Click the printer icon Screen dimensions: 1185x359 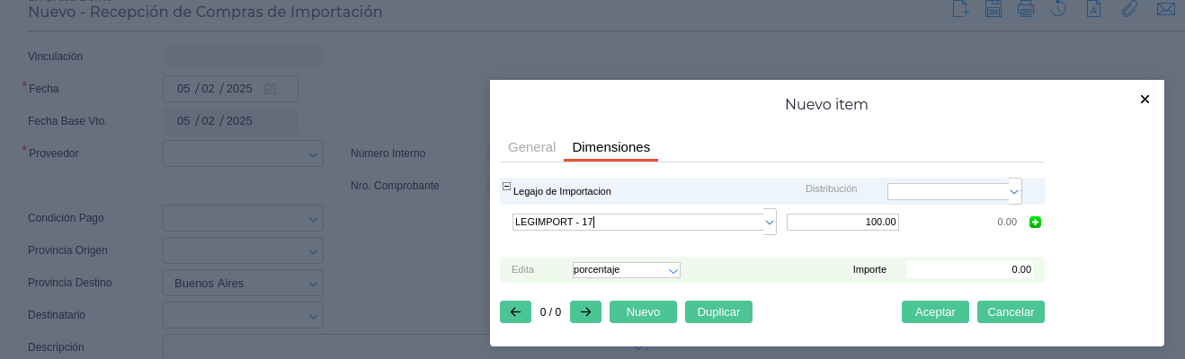pyautogui.click(x=1025, y=9)
